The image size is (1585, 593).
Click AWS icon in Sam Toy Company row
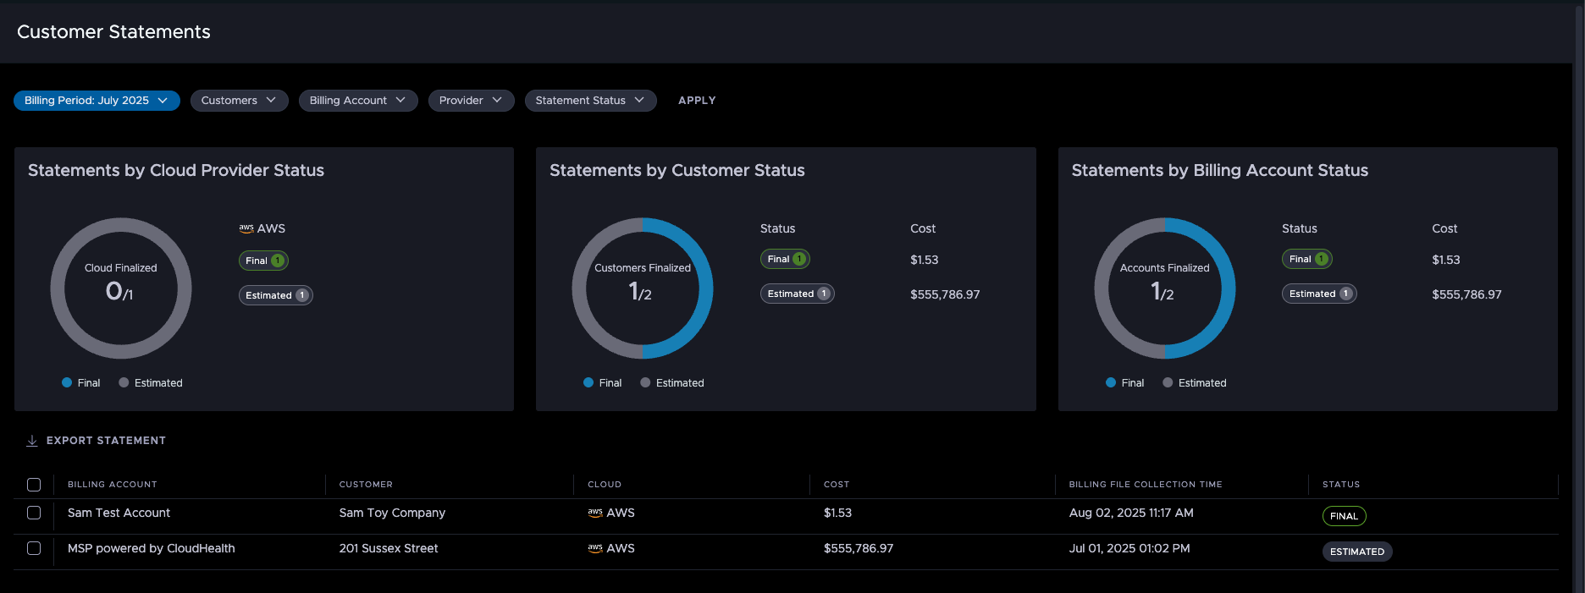pos(595,513)
